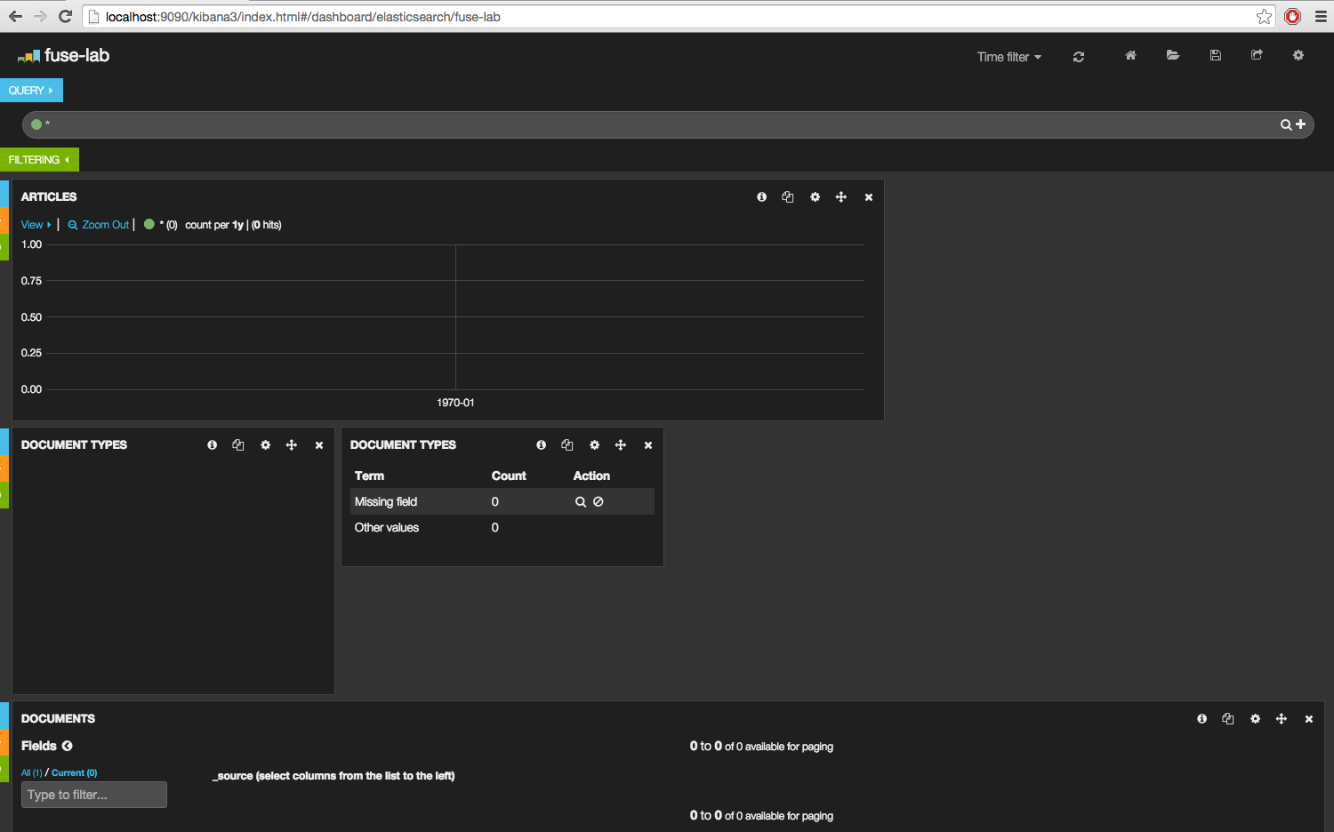Reload the page with the browser refresh icon
This screenshot has width=1334, height=832.
point(65,16)
